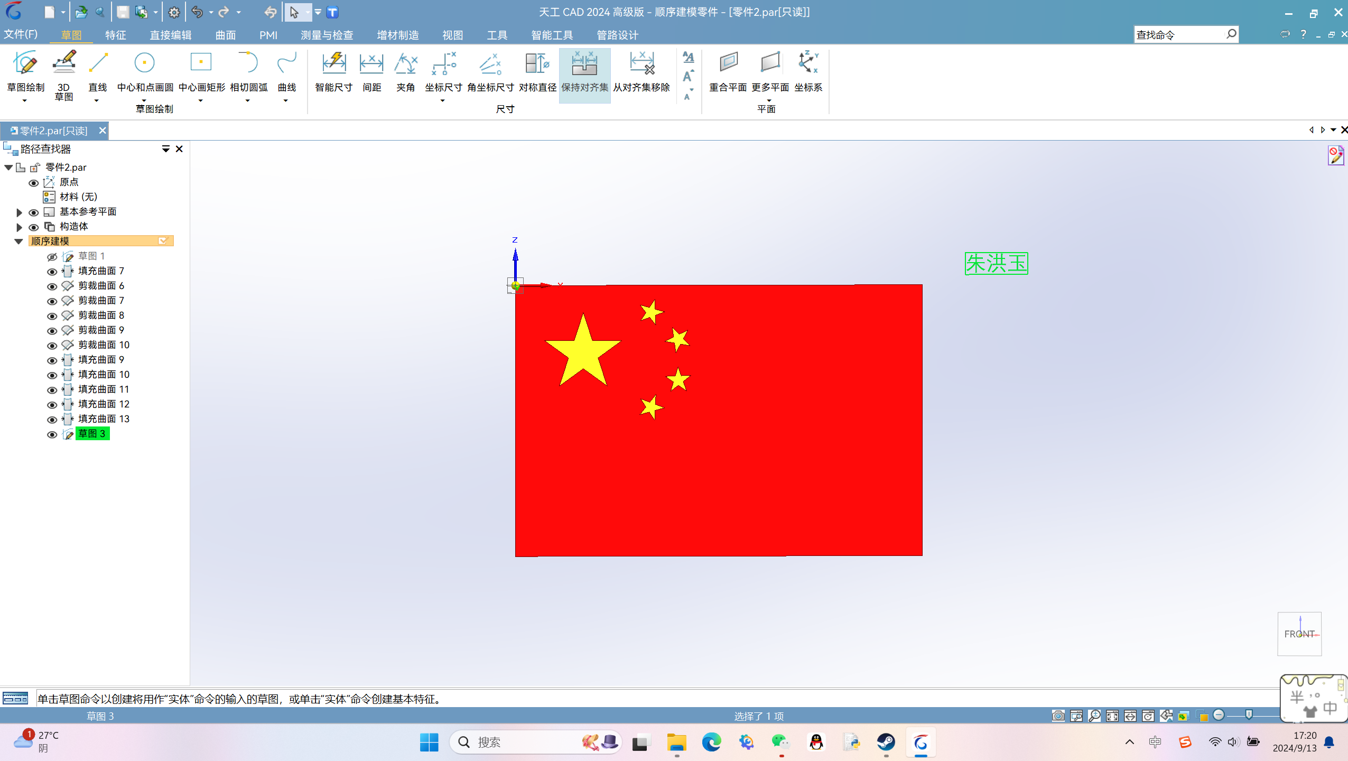
Task: Open File Explorer from taskbar
Action: [676, 743]
